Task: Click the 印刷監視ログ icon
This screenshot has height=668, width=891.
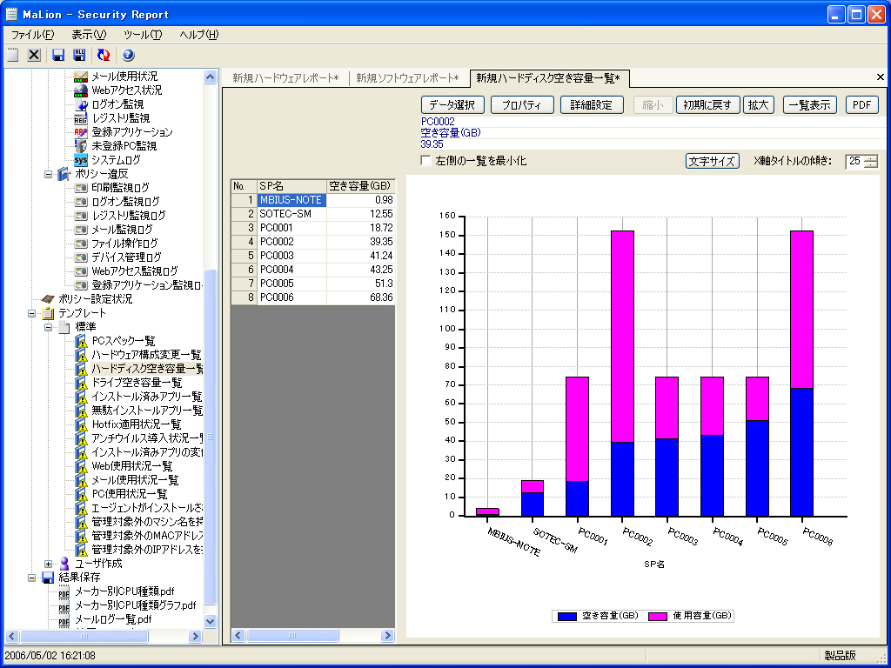Action: click(x=81, y=188)
